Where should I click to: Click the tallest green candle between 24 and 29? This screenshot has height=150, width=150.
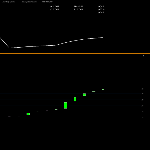[x=66, y=105]
